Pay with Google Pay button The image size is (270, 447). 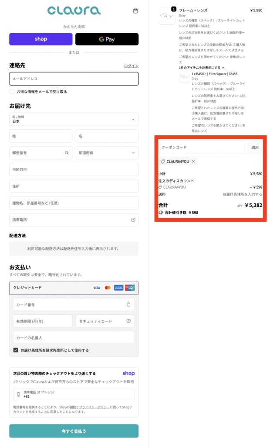click(x=107, y=39)
